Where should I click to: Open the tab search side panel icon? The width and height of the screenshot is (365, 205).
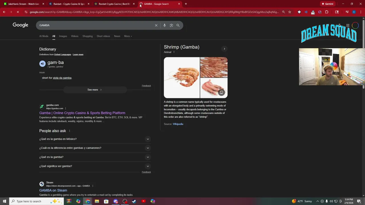[x=337, y=12]
